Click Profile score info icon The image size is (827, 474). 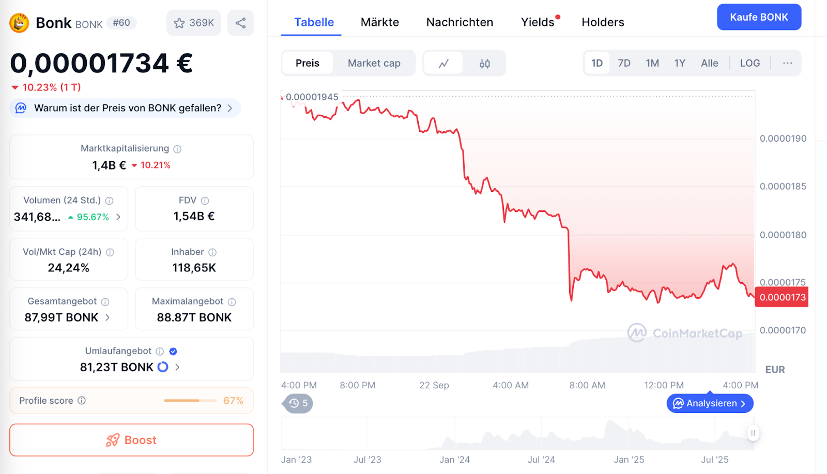[x=82, y=401]
